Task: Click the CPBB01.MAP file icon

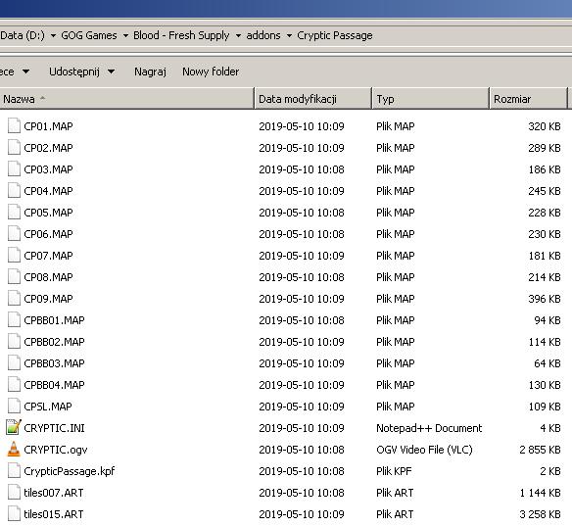Action: click(x=14, y=319)
